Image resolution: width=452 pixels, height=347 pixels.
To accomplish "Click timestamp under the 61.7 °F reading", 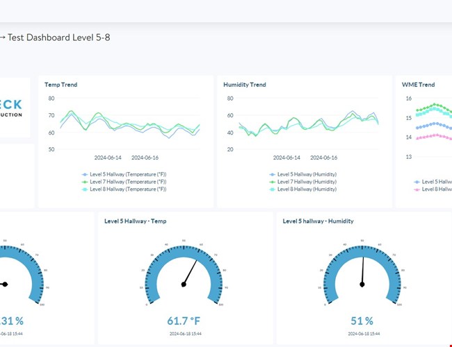I will 186,334.
